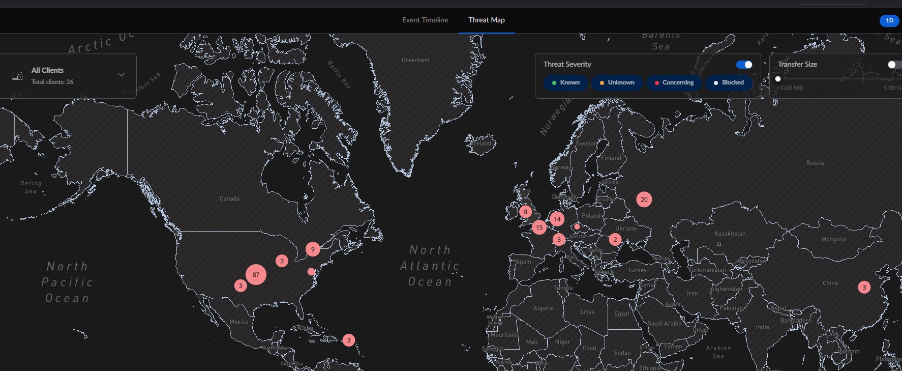The height and width of the screenshot is (371, 902).
Task: Click the All Clients devices icon
Action: click(17, 76)
